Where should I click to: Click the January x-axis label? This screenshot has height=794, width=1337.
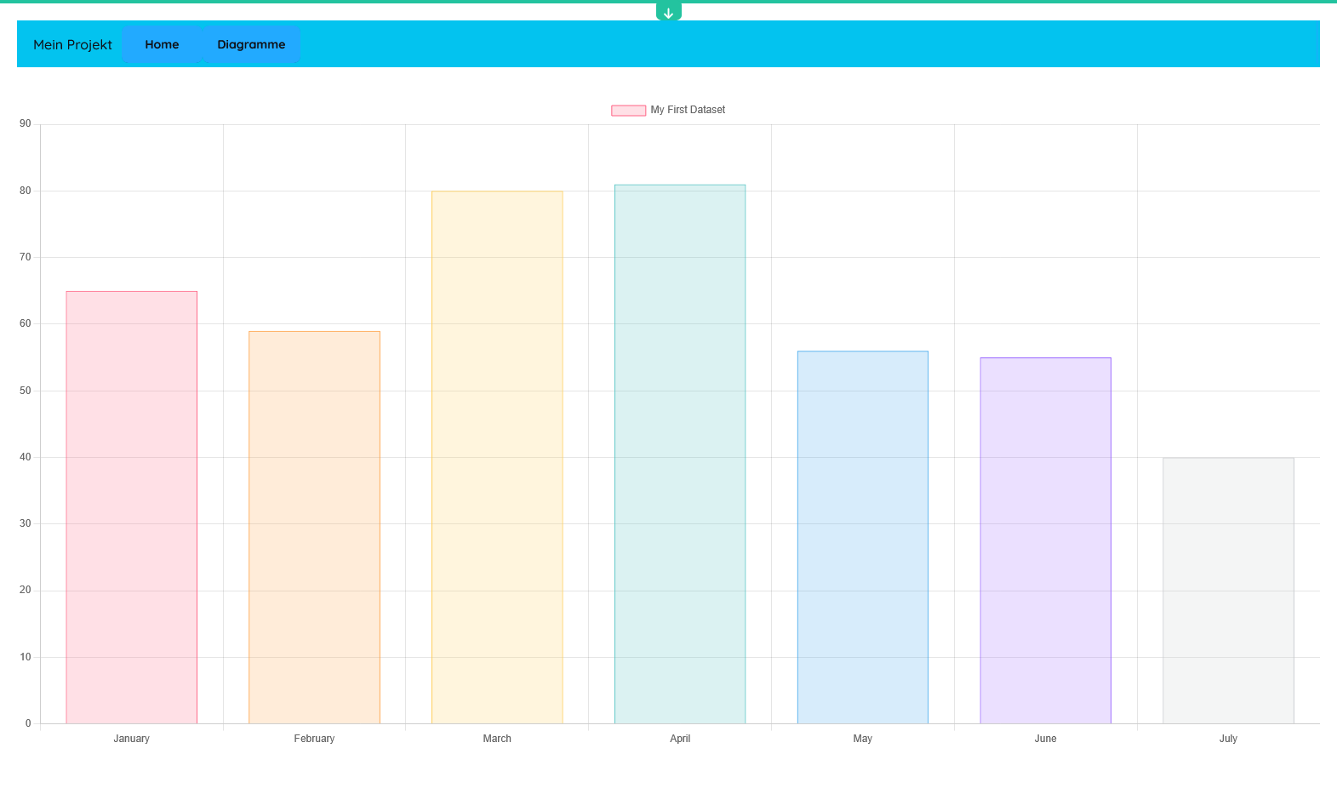tap(132, 739)
